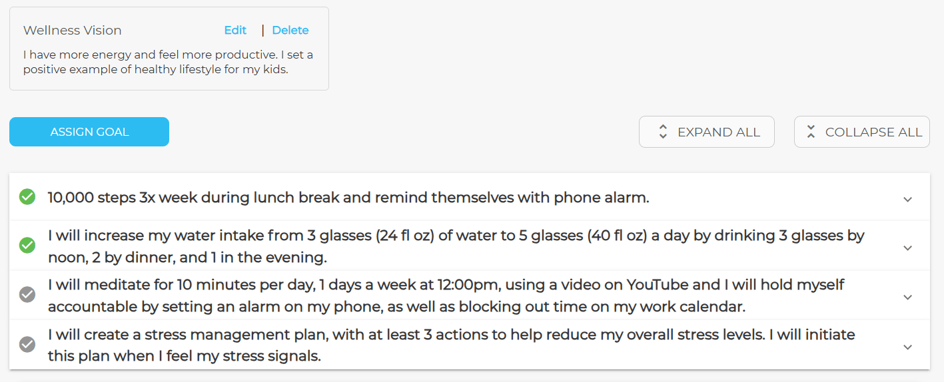Click the Wellness Vision description text
944x382 pixels.
click(x=168, y=62)
